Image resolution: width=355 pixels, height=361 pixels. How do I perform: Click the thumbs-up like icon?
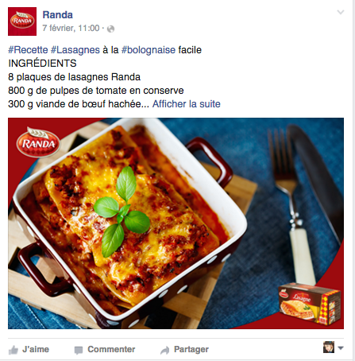click(14, 350)
